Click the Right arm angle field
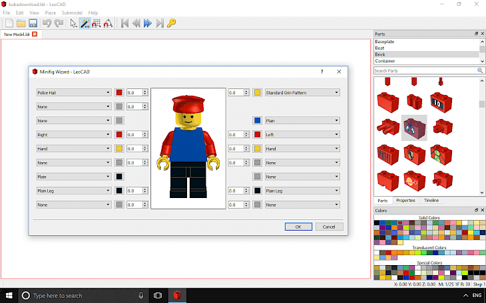 (134, 135)
